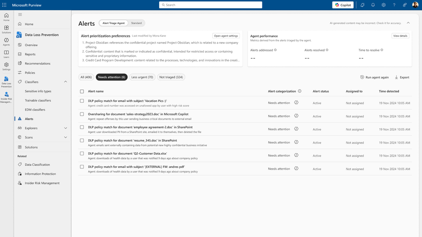Click the notifications bell icon
This screenshot has height=237, width=422.
click(373, 5)
